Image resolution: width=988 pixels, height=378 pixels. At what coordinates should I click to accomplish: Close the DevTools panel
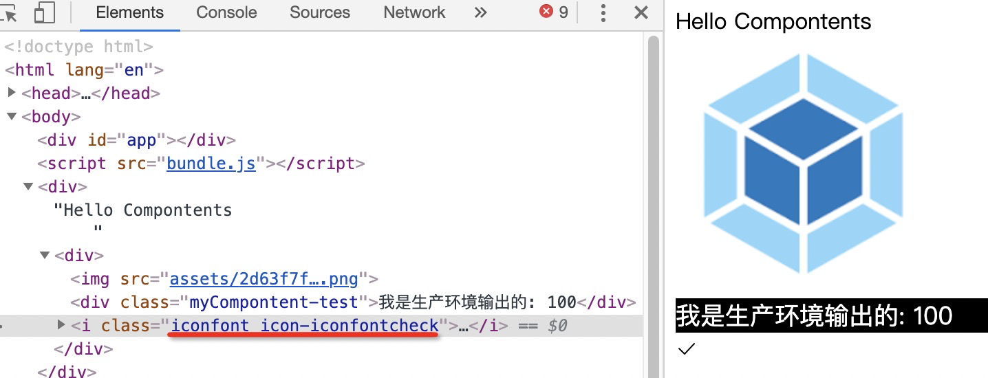click(641, 12)
